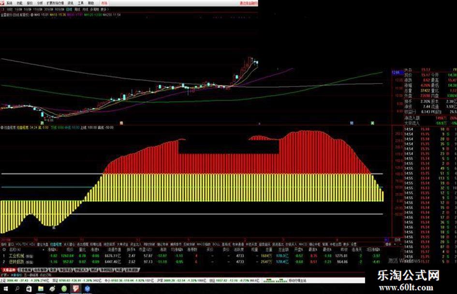Open the 扩展市场行情 menu
This screenshot has height=294, width=457.
click(x=55, y=3)
